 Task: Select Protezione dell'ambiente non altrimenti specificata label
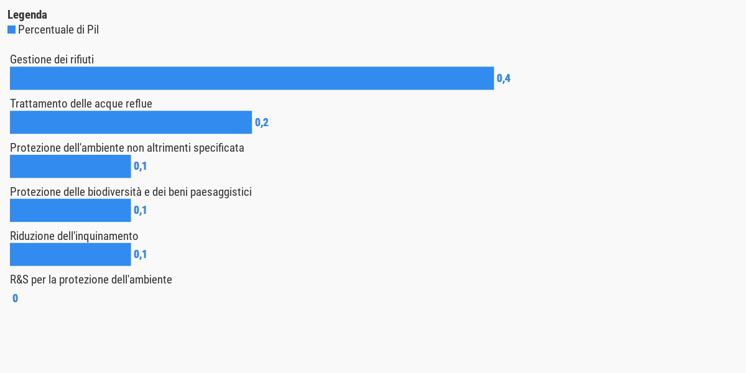127,148
